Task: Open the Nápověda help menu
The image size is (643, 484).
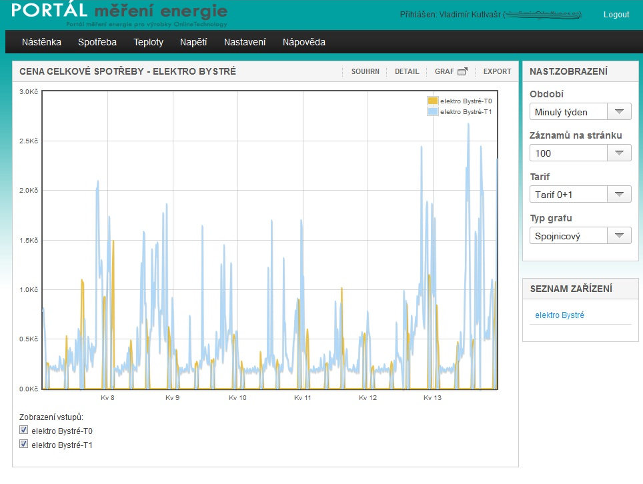Action: pos(304,42)
